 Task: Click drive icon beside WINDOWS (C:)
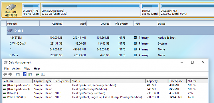click(x=5, y=97)
